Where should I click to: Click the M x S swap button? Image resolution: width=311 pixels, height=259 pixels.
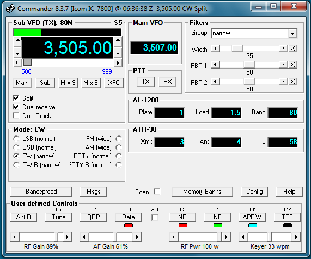point(90,83)
